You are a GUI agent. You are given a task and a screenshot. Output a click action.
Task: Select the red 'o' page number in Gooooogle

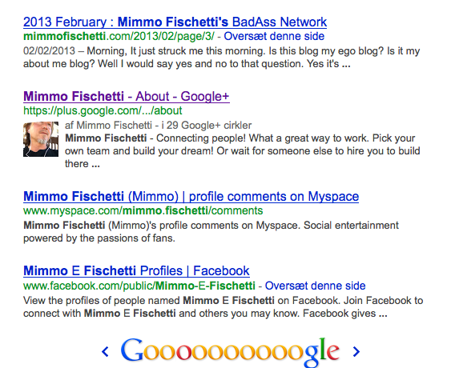184,353
